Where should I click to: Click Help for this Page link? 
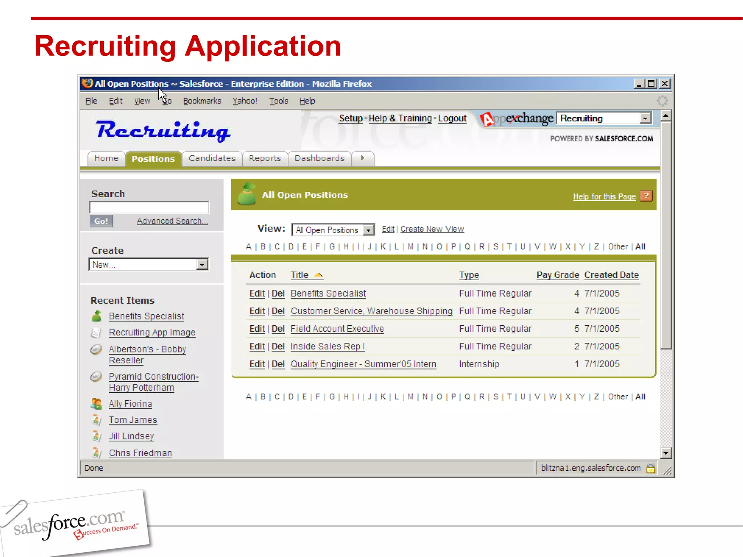click(x=604, y=197)
